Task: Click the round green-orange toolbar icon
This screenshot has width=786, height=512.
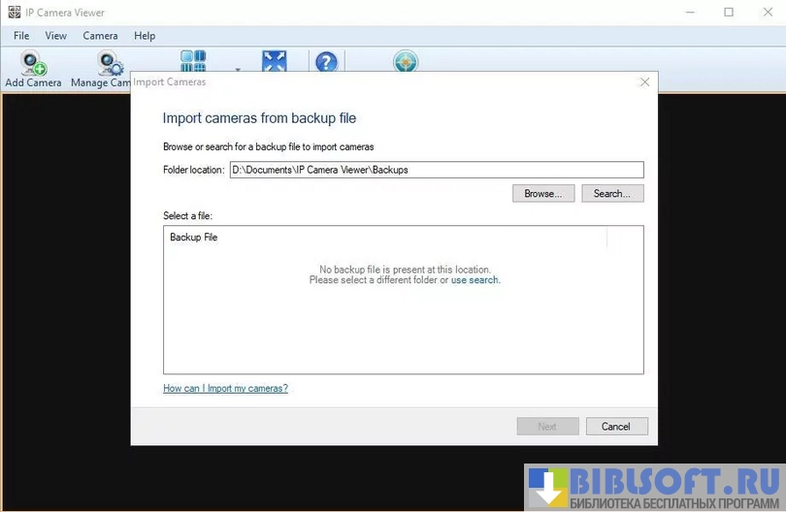Action: (x=406, y=62)
